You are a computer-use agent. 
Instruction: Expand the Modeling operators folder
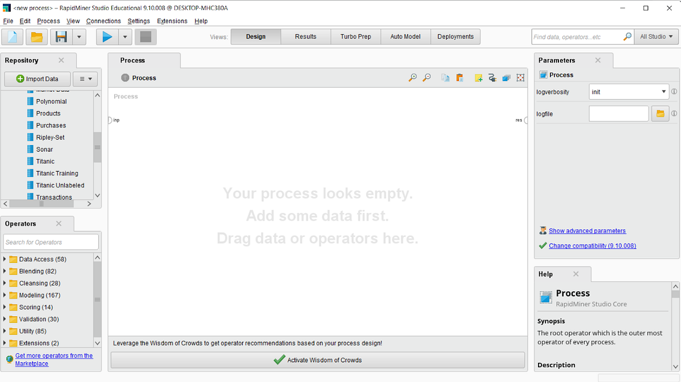tap(5, 295)
